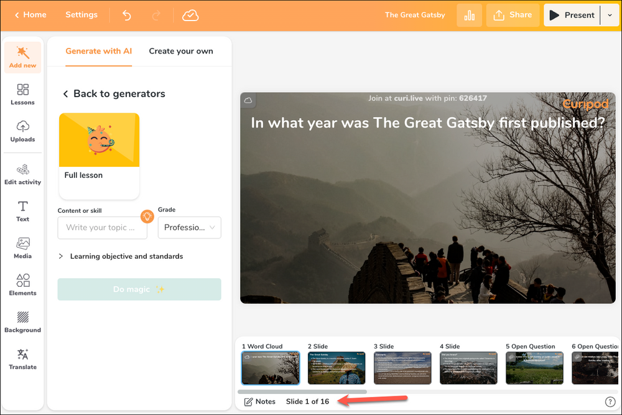
Task: Open the Grade dropdown showing Professional
Action: pyautogui.click(x=189, y=228)
